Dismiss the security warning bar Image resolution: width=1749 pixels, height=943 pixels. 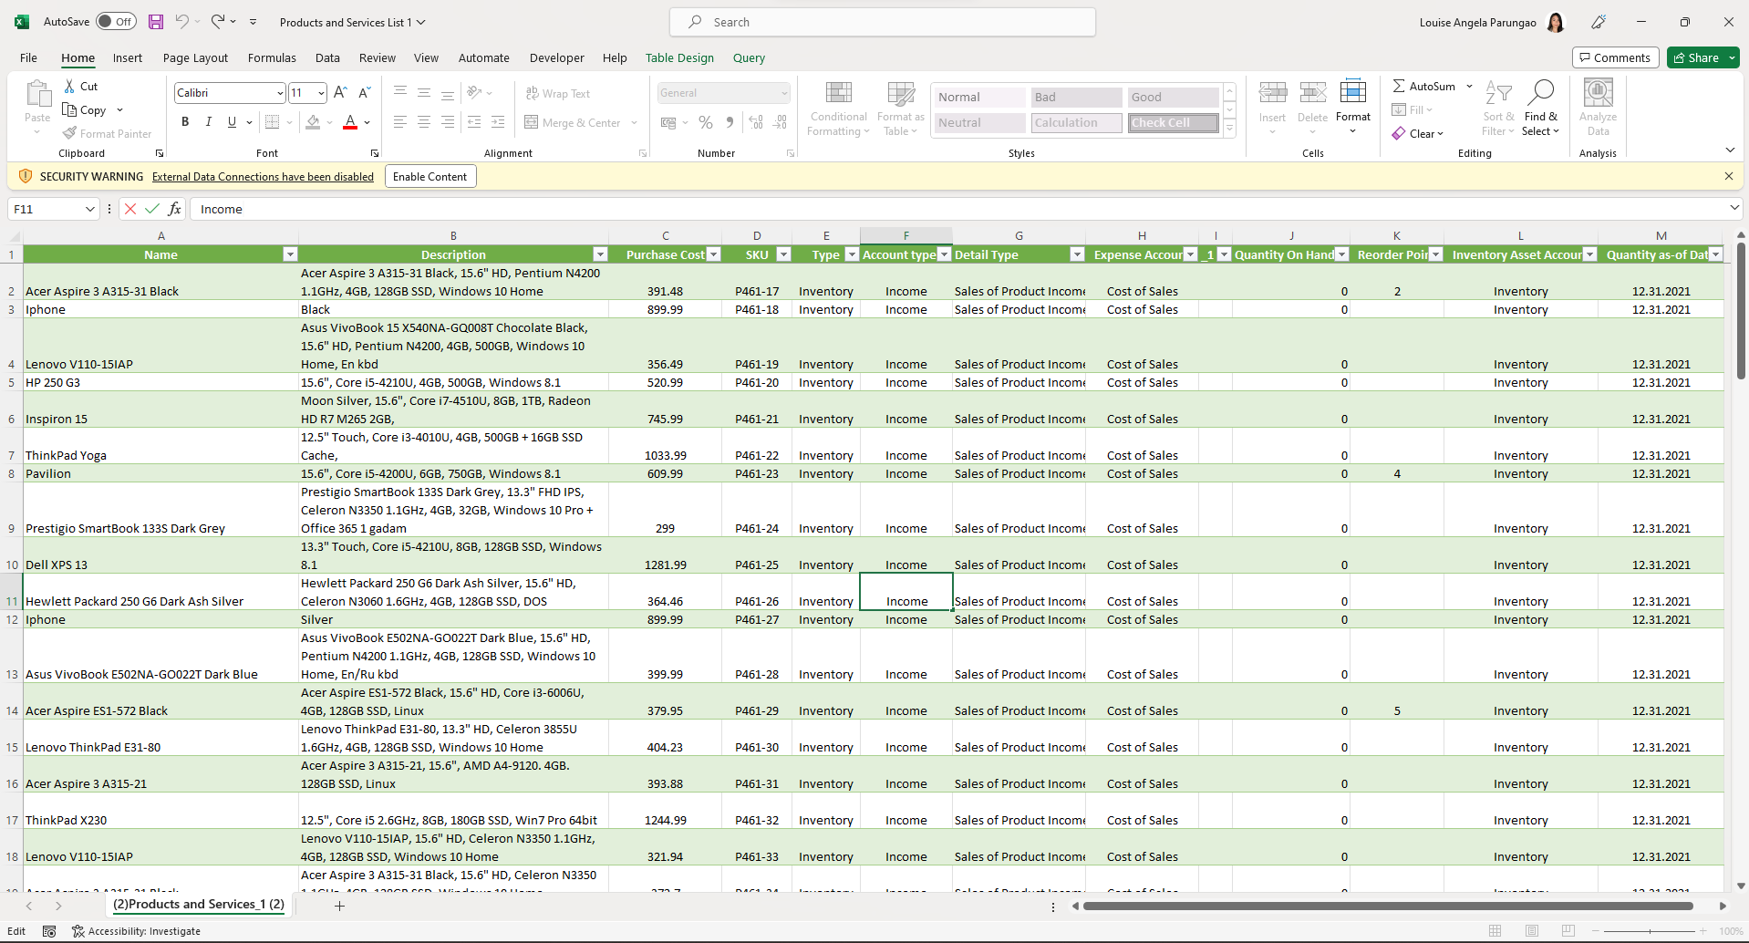pyautogui.click(x=1729, y=176)
